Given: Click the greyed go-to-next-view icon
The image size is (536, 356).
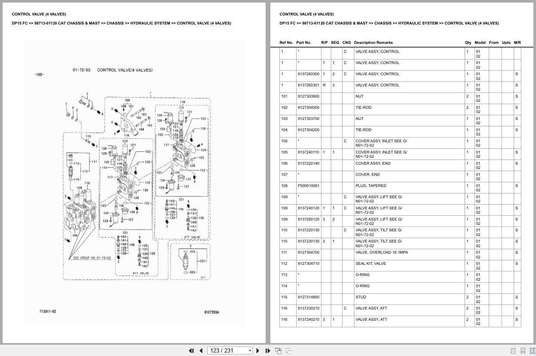Looking at the screenshot, I should [x=288, y=350].
